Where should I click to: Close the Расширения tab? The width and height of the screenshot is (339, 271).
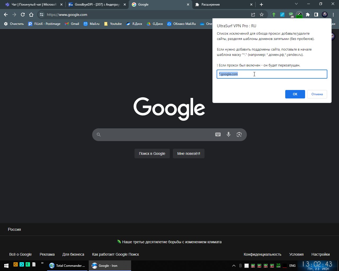pos(251,4)
